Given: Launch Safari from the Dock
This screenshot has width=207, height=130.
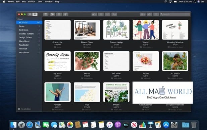Looking at the screenshot, I should click(x=29, y=125).
